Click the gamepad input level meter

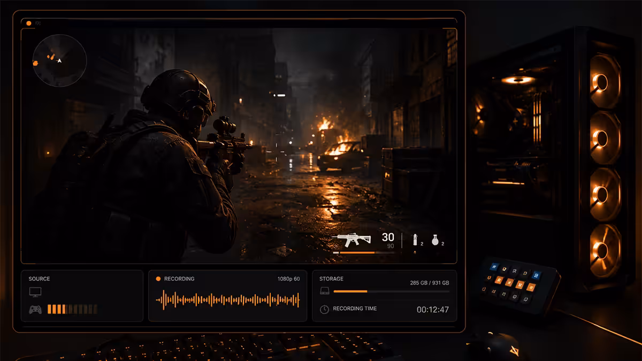(x=72, y=309)
